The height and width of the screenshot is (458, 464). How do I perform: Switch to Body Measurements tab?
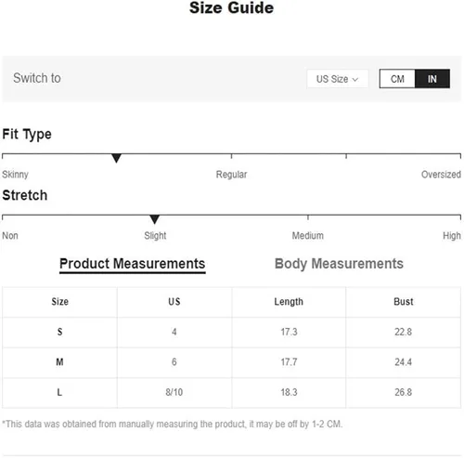point(339,264)
